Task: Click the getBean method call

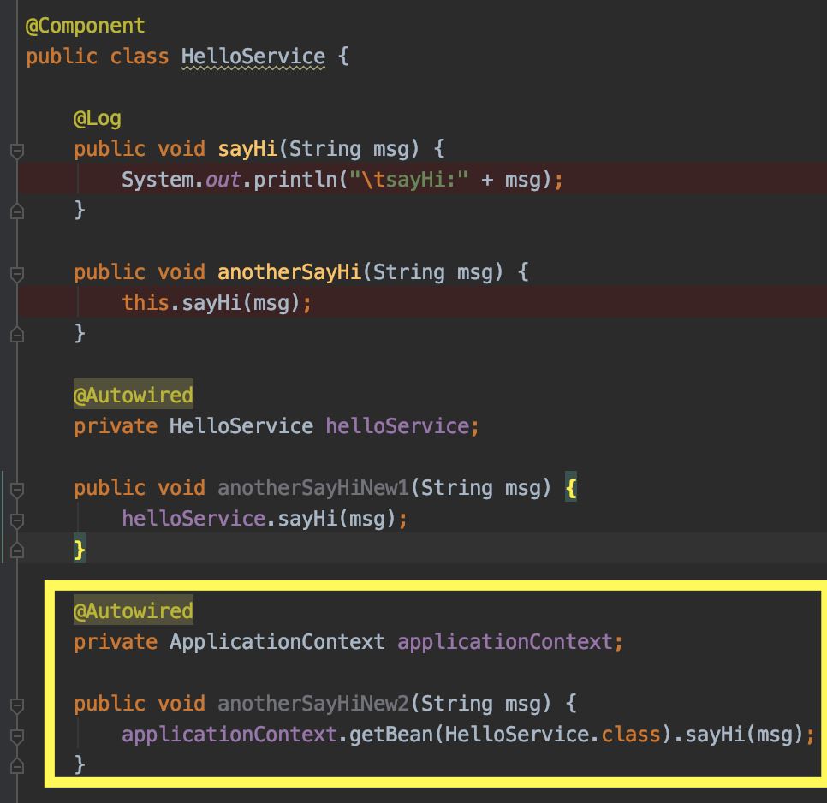Action: coord(391,734)
